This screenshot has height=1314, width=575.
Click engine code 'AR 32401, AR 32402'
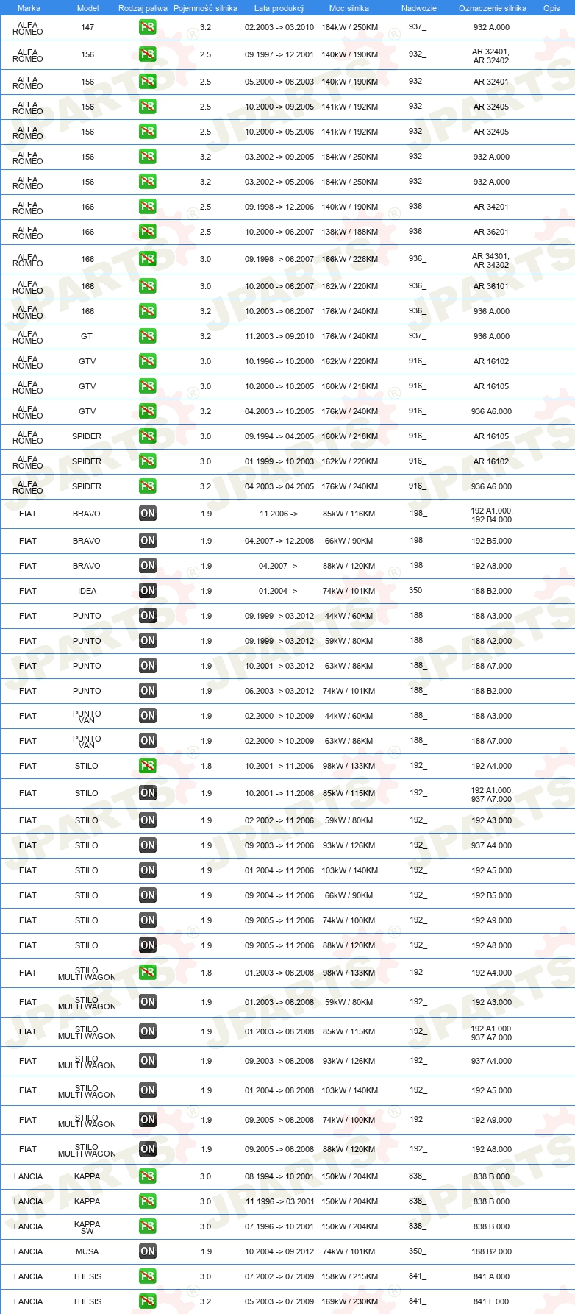click(x=490, y=56)
